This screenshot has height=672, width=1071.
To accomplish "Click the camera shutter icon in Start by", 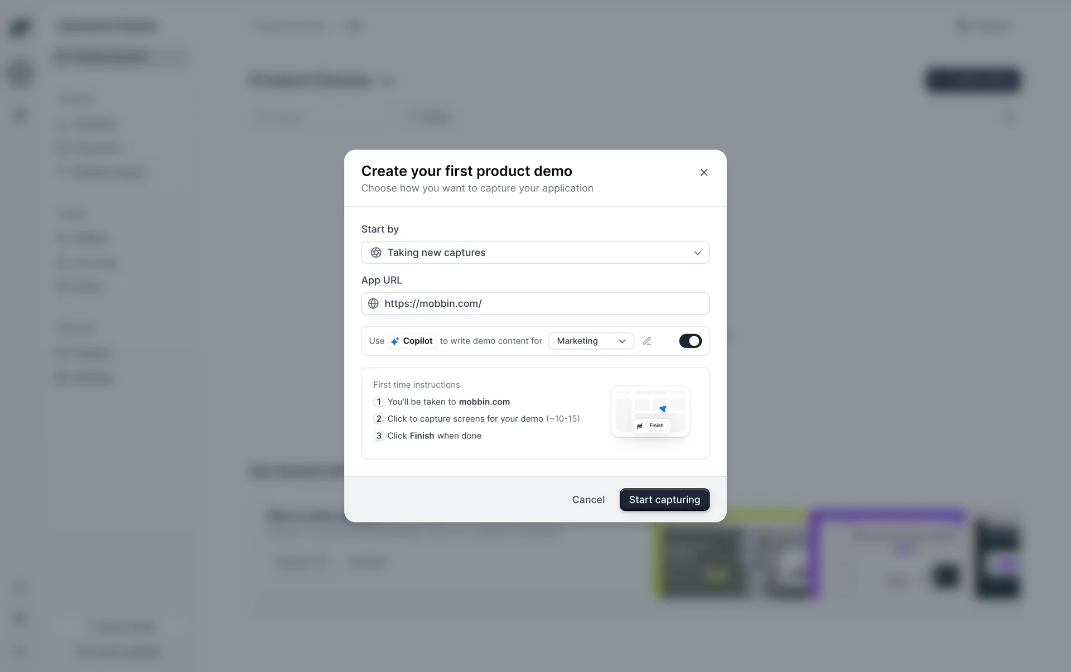I will pyautogui.click(x=376, y=253).
